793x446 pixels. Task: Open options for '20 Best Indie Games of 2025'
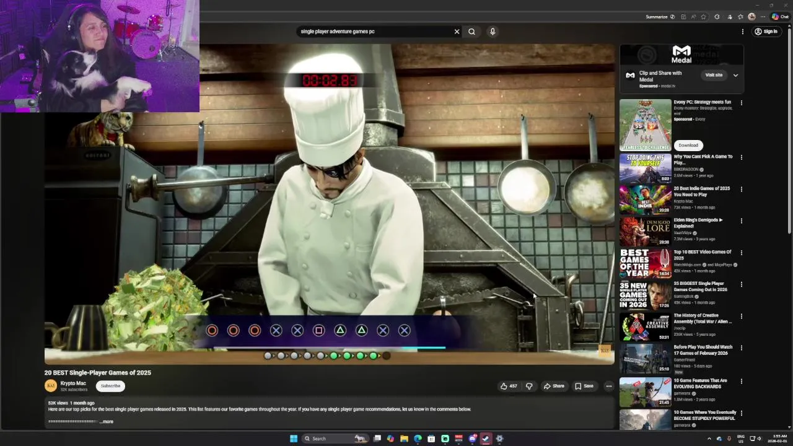[x=741, y=189]
